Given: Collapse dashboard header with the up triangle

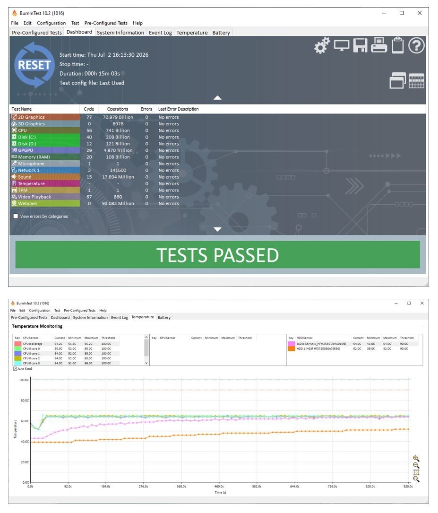Looking at the screenshot, I should [x=217, y=98].
